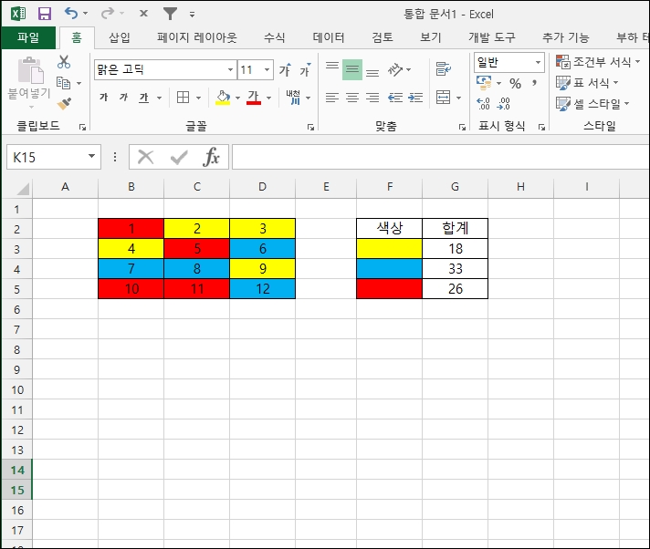Toggle italic formatting
Screen dimensions: 650x549
[x=123, y=98]
